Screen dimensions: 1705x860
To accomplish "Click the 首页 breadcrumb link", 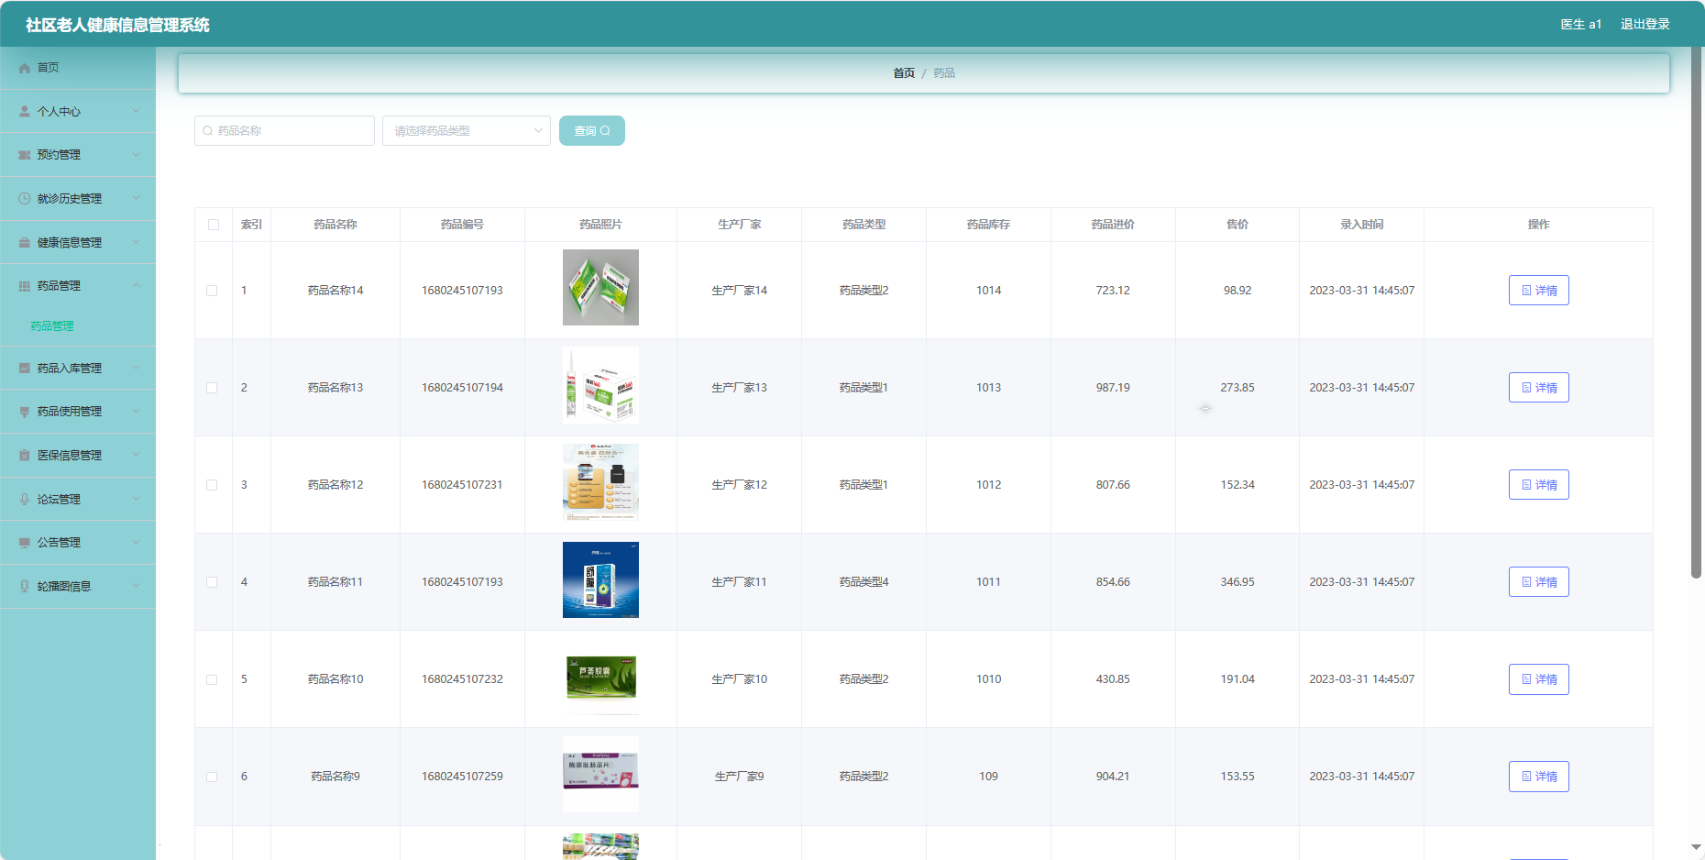I will pos(904,73).
